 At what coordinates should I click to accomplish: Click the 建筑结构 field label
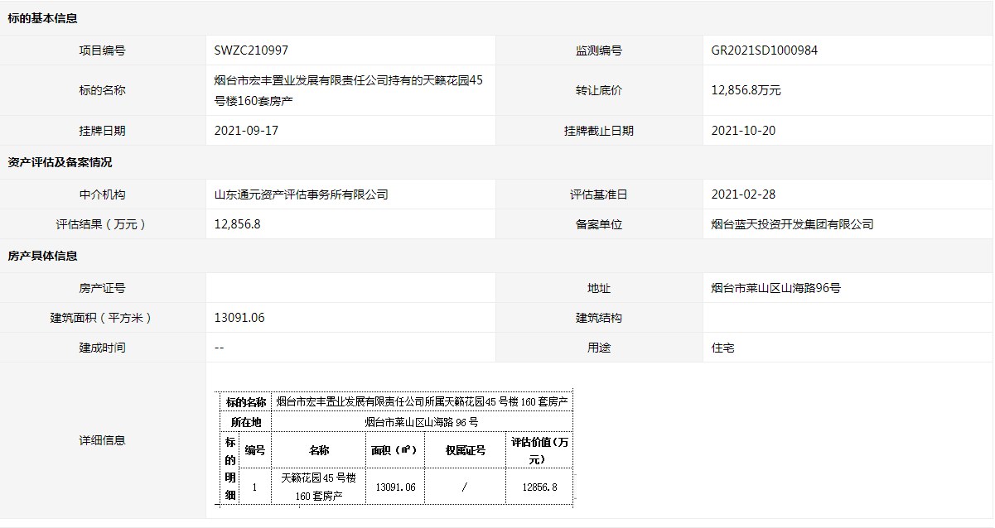point(598,318)
